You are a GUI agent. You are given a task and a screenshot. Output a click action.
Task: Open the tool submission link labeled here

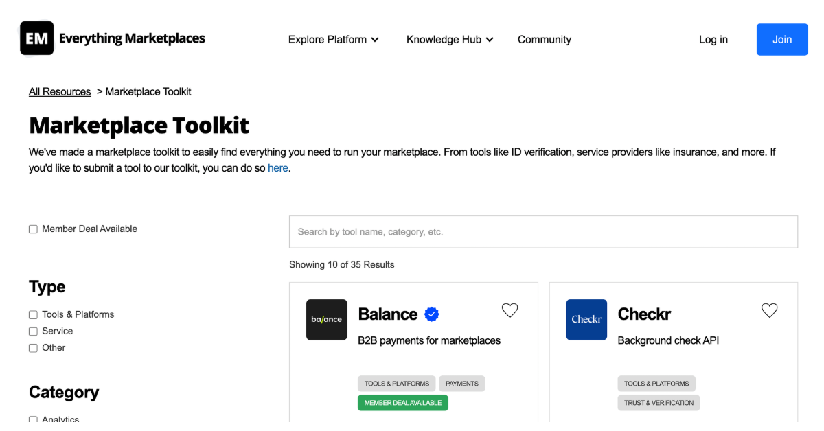tap(277, 167)
